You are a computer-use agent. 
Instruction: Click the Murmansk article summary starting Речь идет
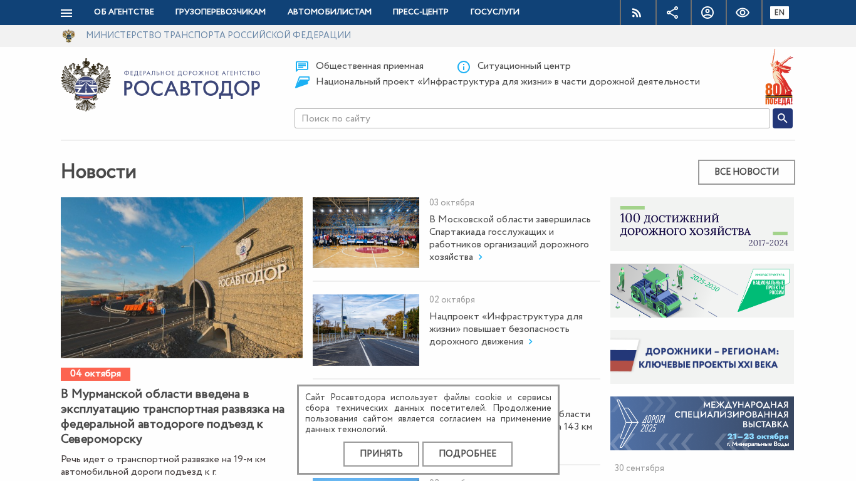[164, 465]
